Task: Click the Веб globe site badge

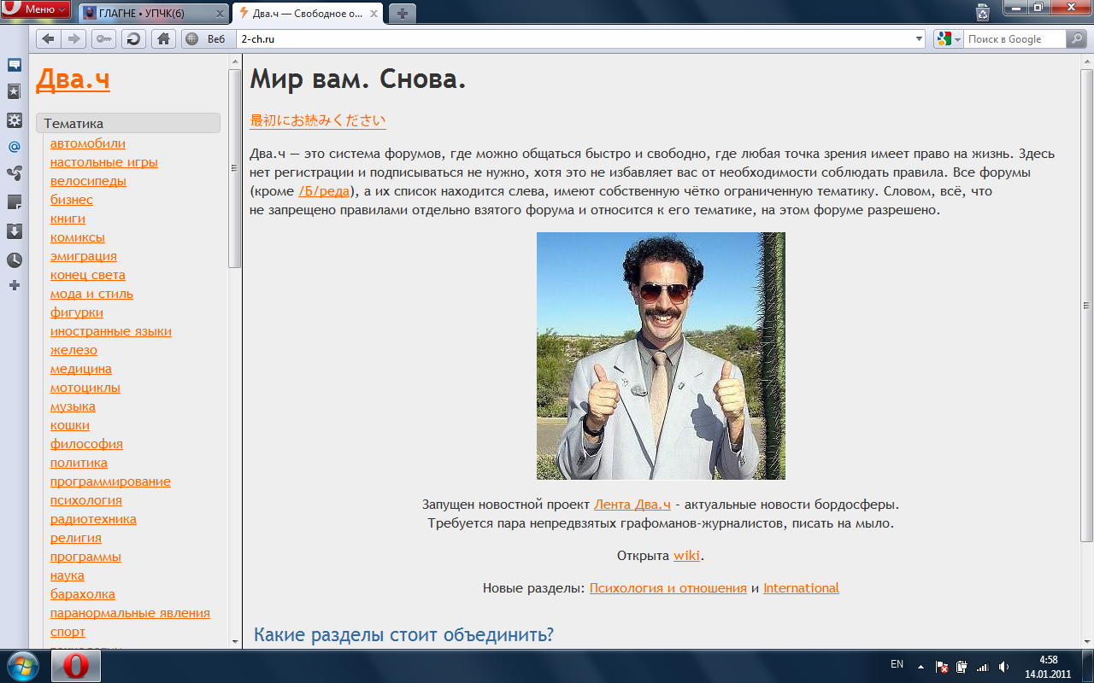Action: tap(207, 38)
